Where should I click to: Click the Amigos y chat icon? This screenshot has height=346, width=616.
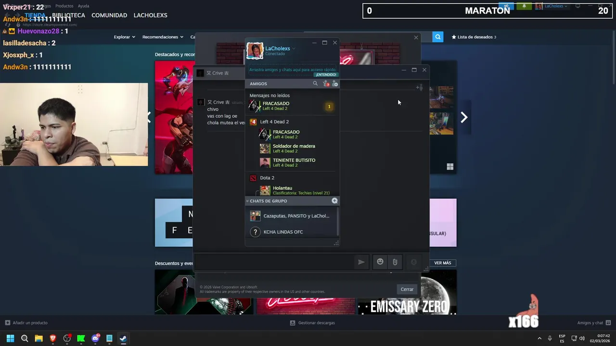click(608, 323)
